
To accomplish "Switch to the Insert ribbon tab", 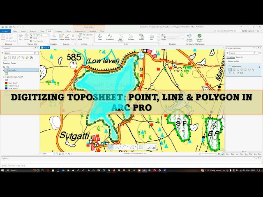I will pos(23,31).
